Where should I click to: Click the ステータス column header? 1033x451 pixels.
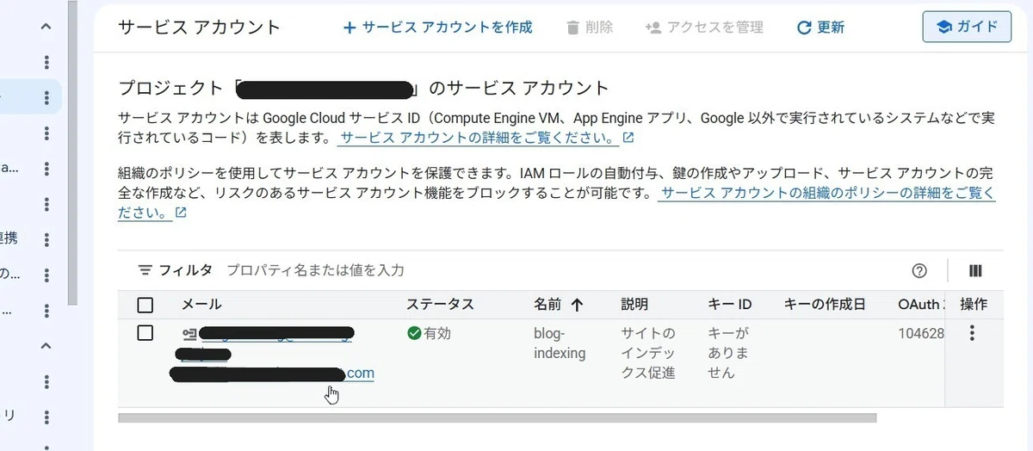pos(440,305)
